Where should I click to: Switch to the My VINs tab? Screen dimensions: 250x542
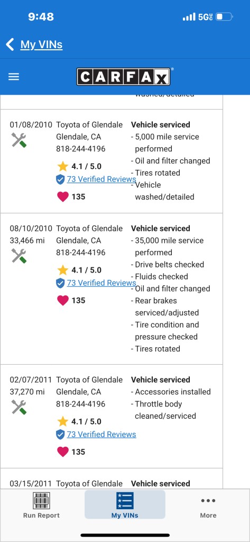125,504
